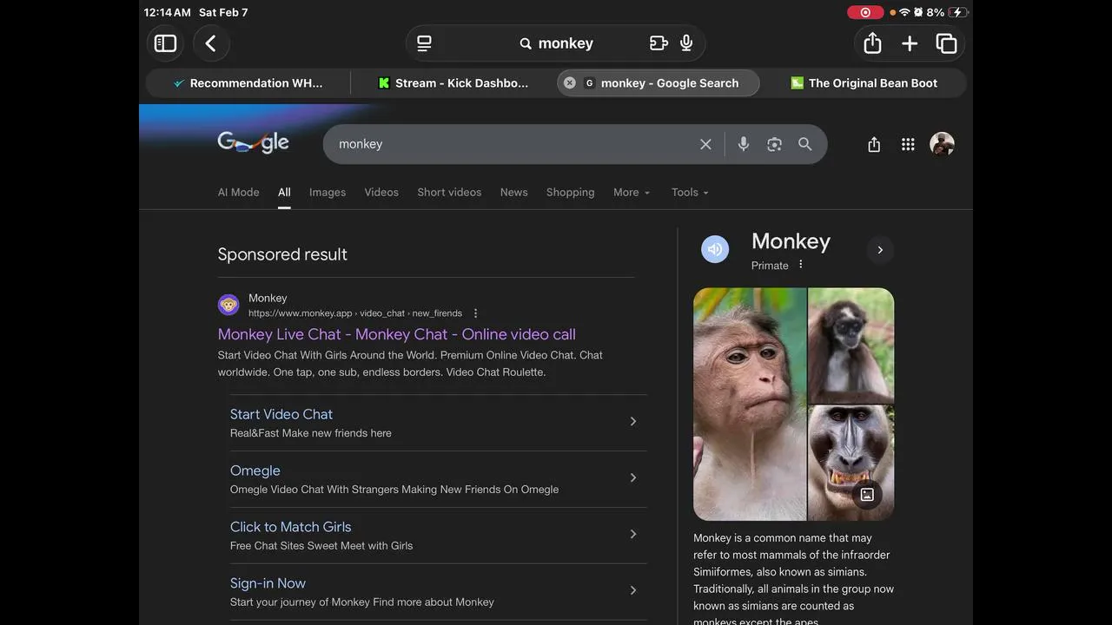Show the tab overview

tap(946, 43)
